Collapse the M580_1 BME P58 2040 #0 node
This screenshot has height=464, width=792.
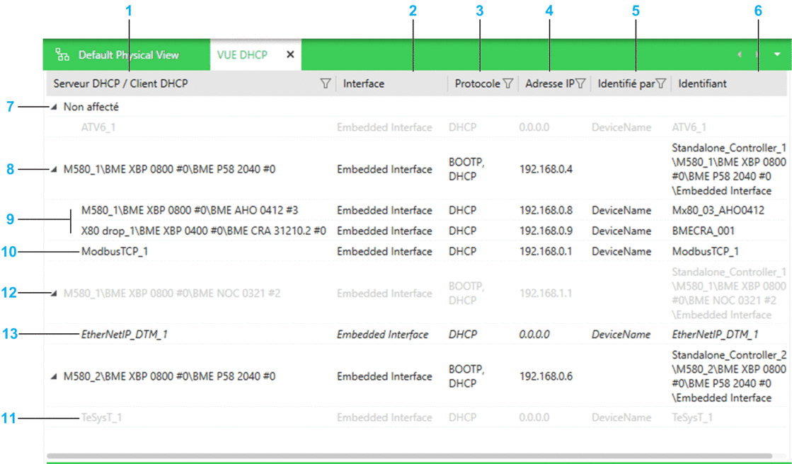tap(54, 170)
